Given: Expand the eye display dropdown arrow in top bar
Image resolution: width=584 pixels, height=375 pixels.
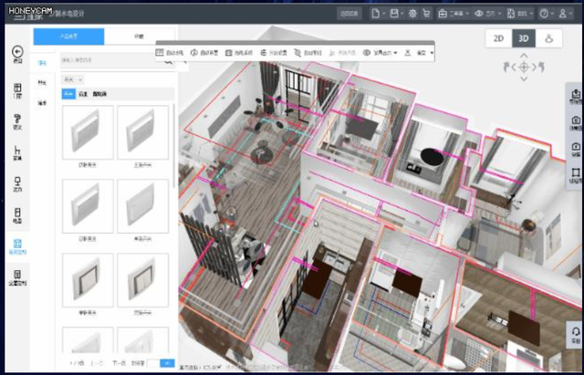Looking at the screenshot, I should (500, 14).
